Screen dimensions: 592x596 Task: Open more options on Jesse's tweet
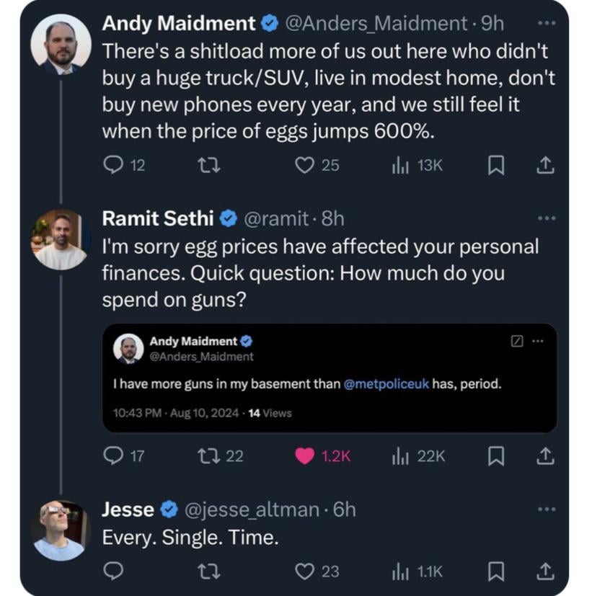pyautogui.click(x=547, y=510)
